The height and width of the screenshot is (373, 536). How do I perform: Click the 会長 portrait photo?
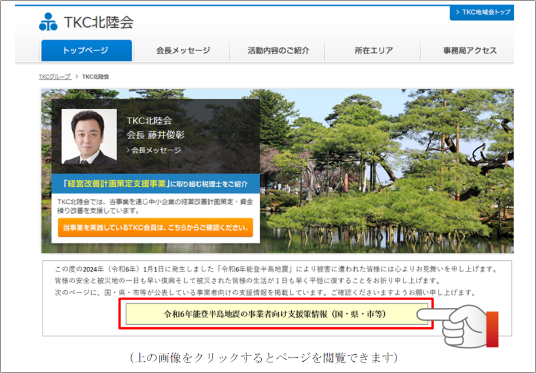pyautogui.click(x=89, y=136)
